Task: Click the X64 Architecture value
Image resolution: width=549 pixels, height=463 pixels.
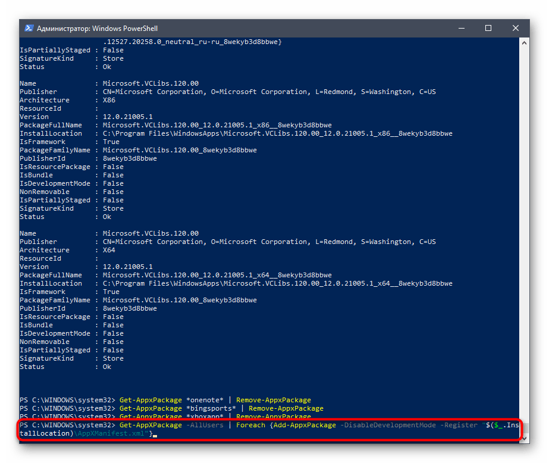Action: (x=109, y=250)
